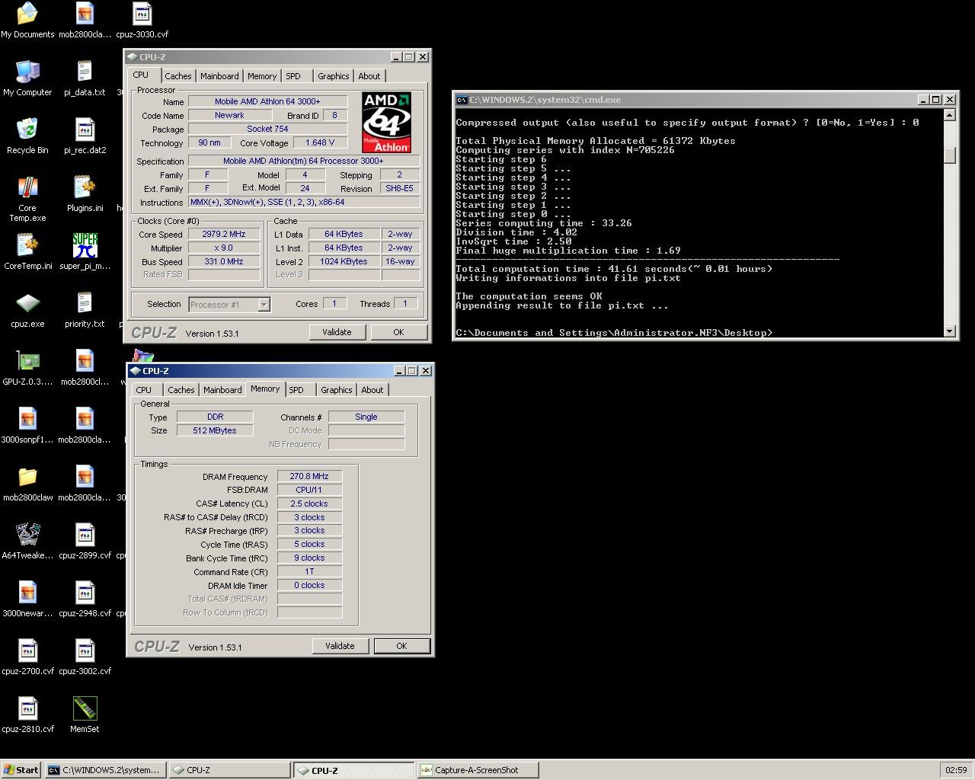Select the pi_data.txt file icon
Screen dimensions: 975x780
[85, 78]
